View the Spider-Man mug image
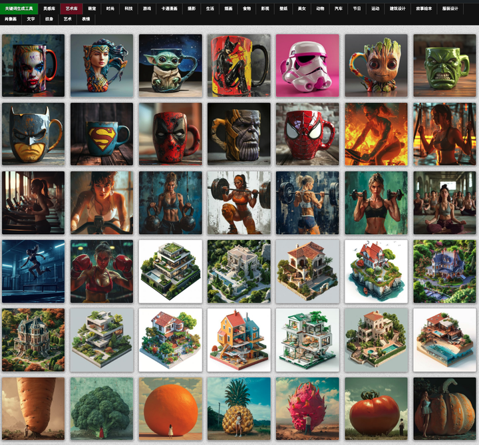Screen dimensions: 479x445 (x=307, y=134)
